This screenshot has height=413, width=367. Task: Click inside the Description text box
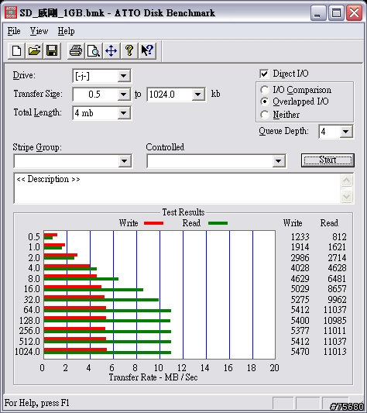pos(177,188)
